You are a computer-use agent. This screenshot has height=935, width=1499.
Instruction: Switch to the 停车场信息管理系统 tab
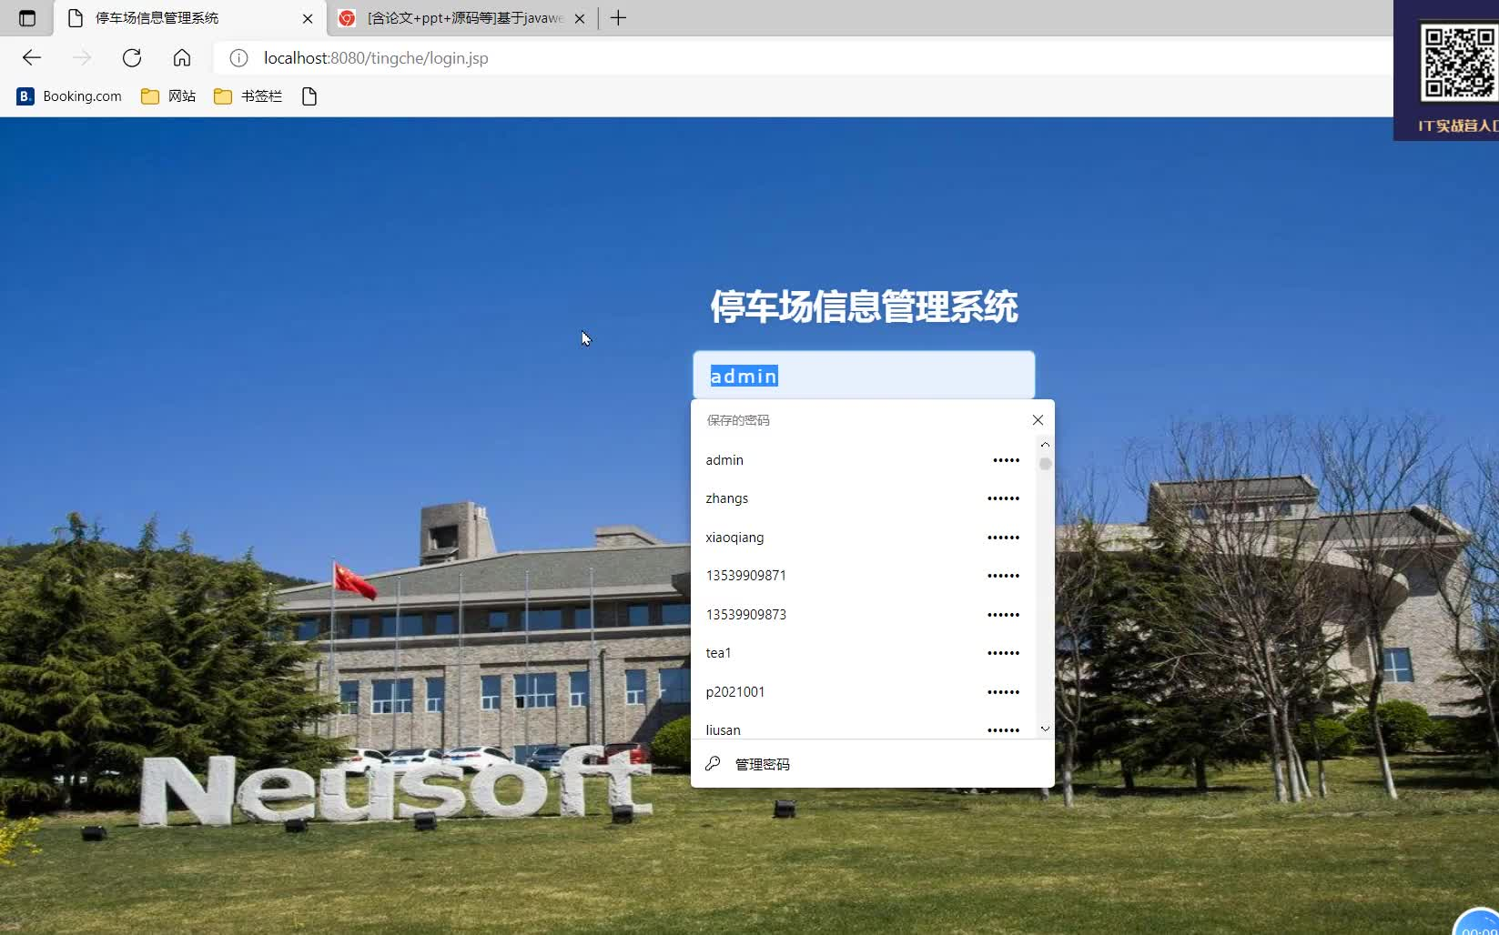point(190,18)
